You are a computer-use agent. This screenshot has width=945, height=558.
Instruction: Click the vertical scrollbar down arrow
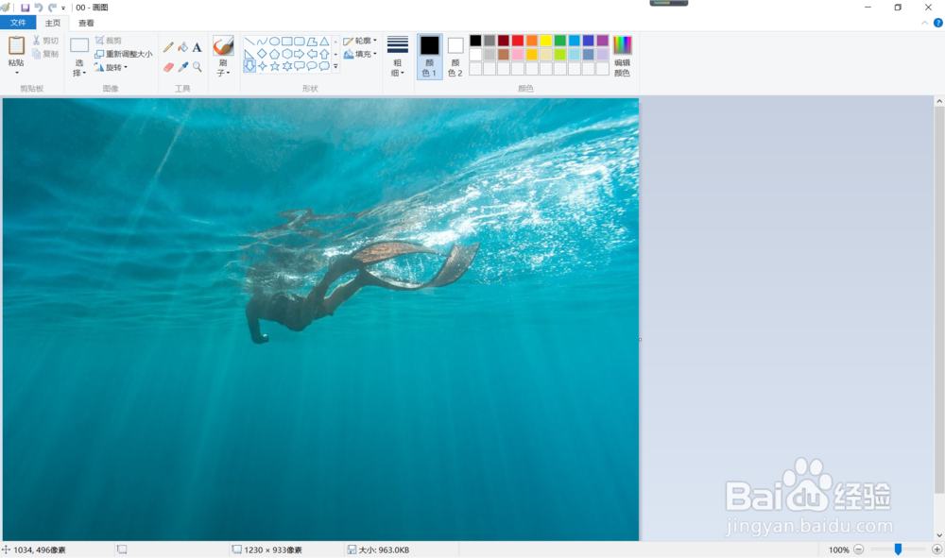(939, 535)
